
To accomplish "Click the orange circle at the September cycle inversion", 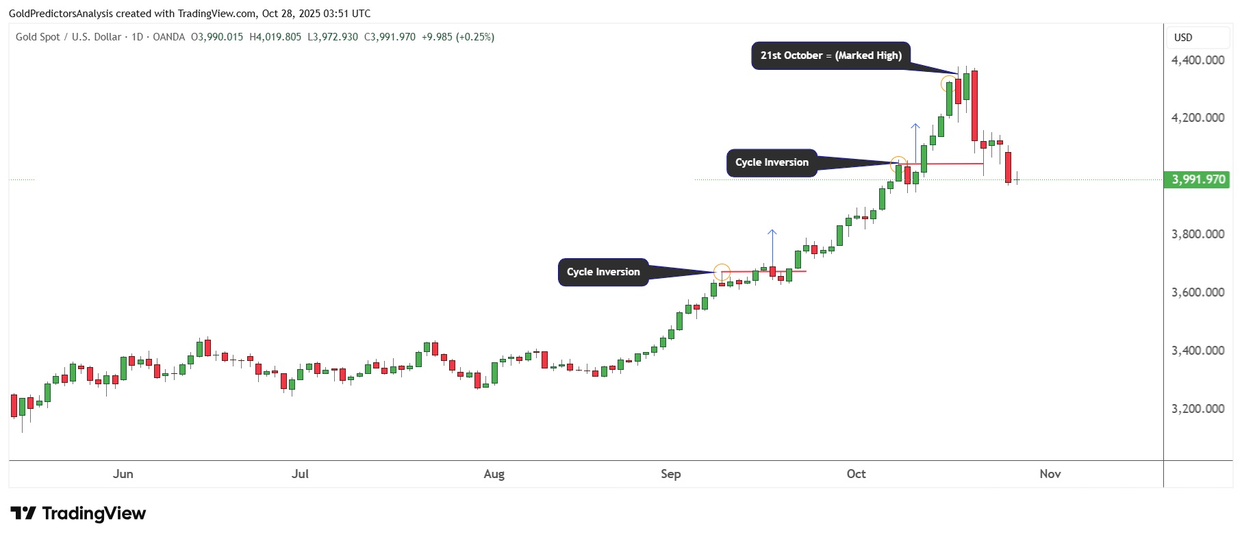I will 722,272.
